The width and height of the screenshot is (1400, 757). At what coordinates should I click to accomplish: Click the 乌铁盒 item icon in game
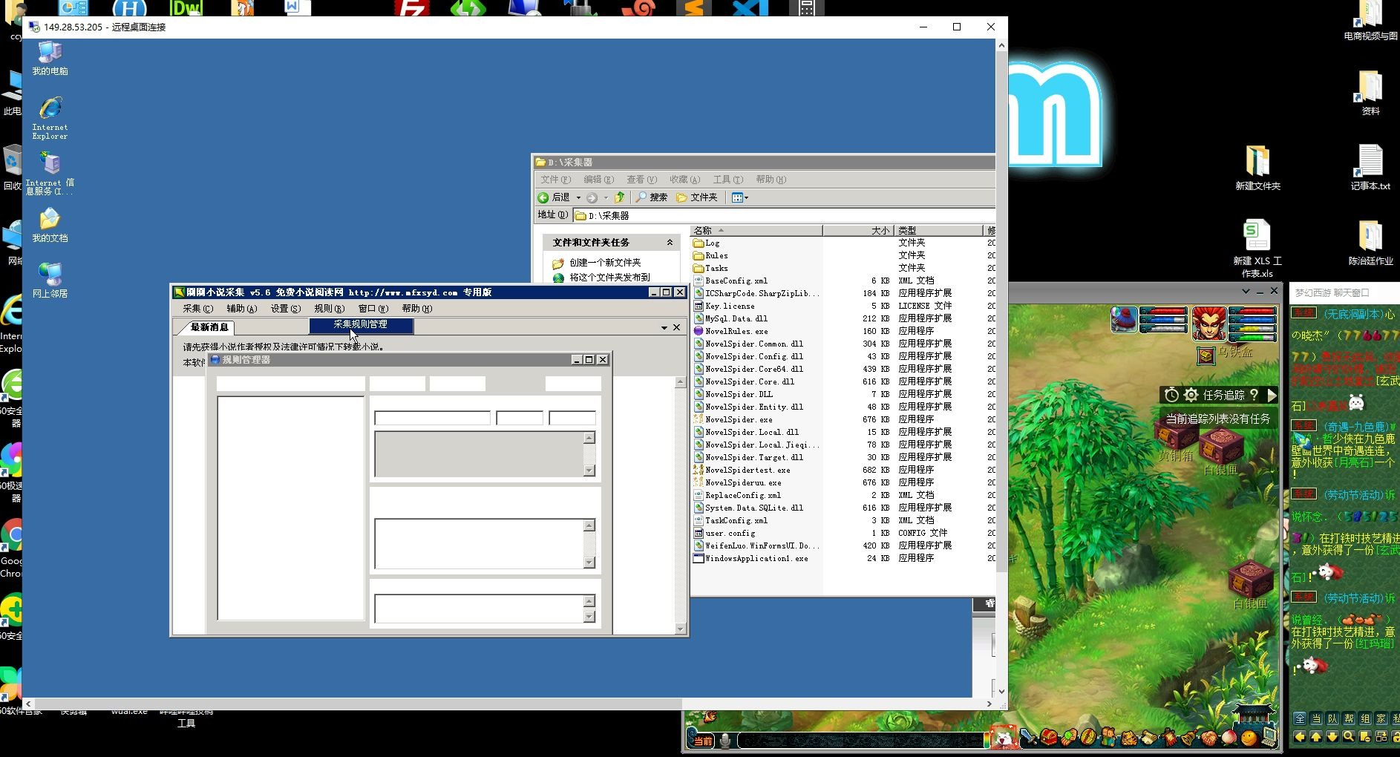coord(1206,355)
